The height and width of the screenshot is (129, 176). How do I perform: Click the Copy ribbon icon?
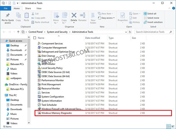point(18,15)
